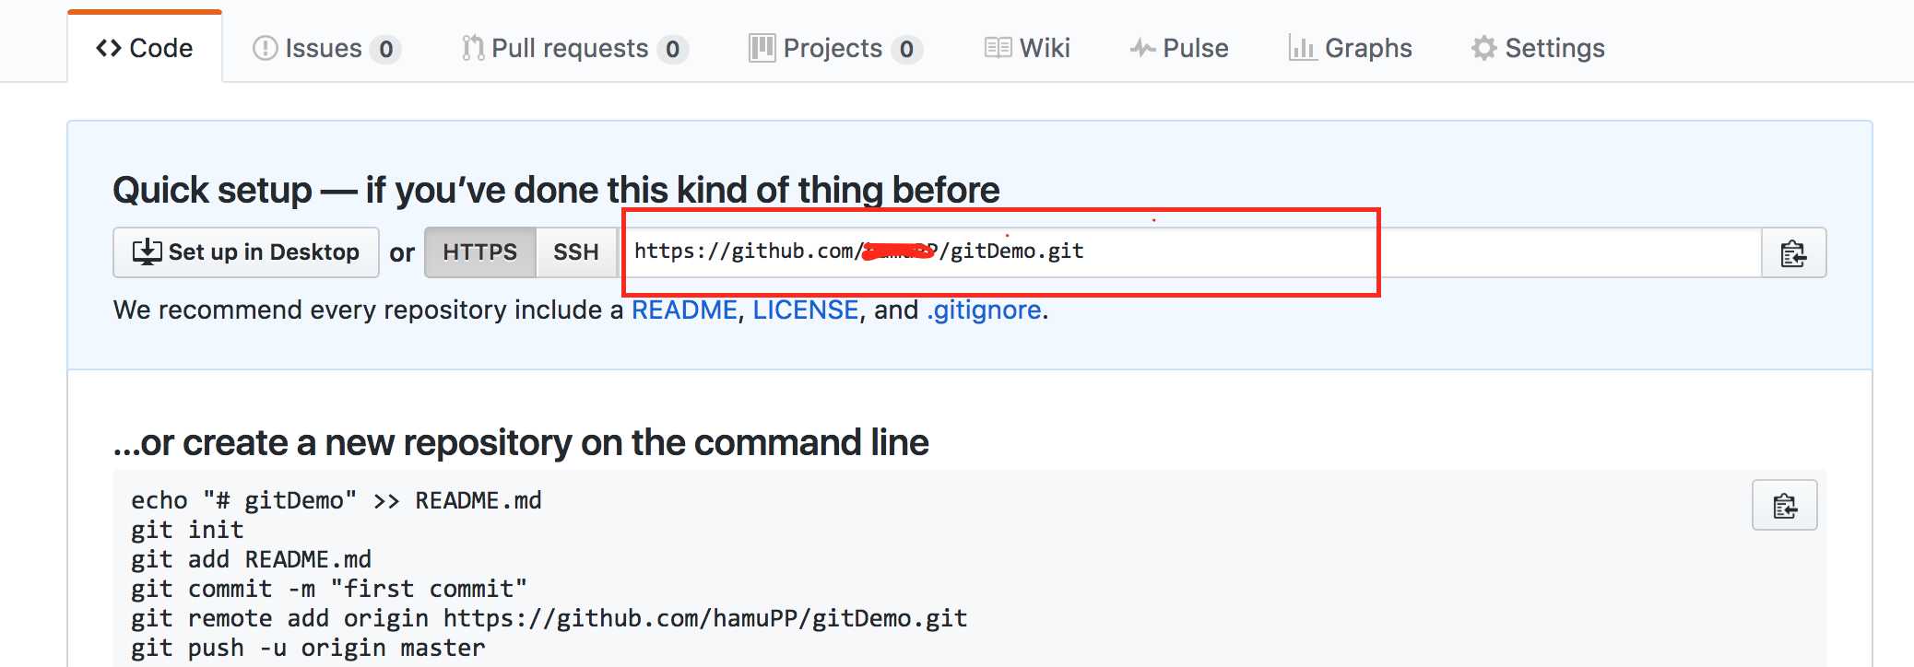Click the Graphs bar chart icon
This screenshot has width=1914, height=667.
1302,48
